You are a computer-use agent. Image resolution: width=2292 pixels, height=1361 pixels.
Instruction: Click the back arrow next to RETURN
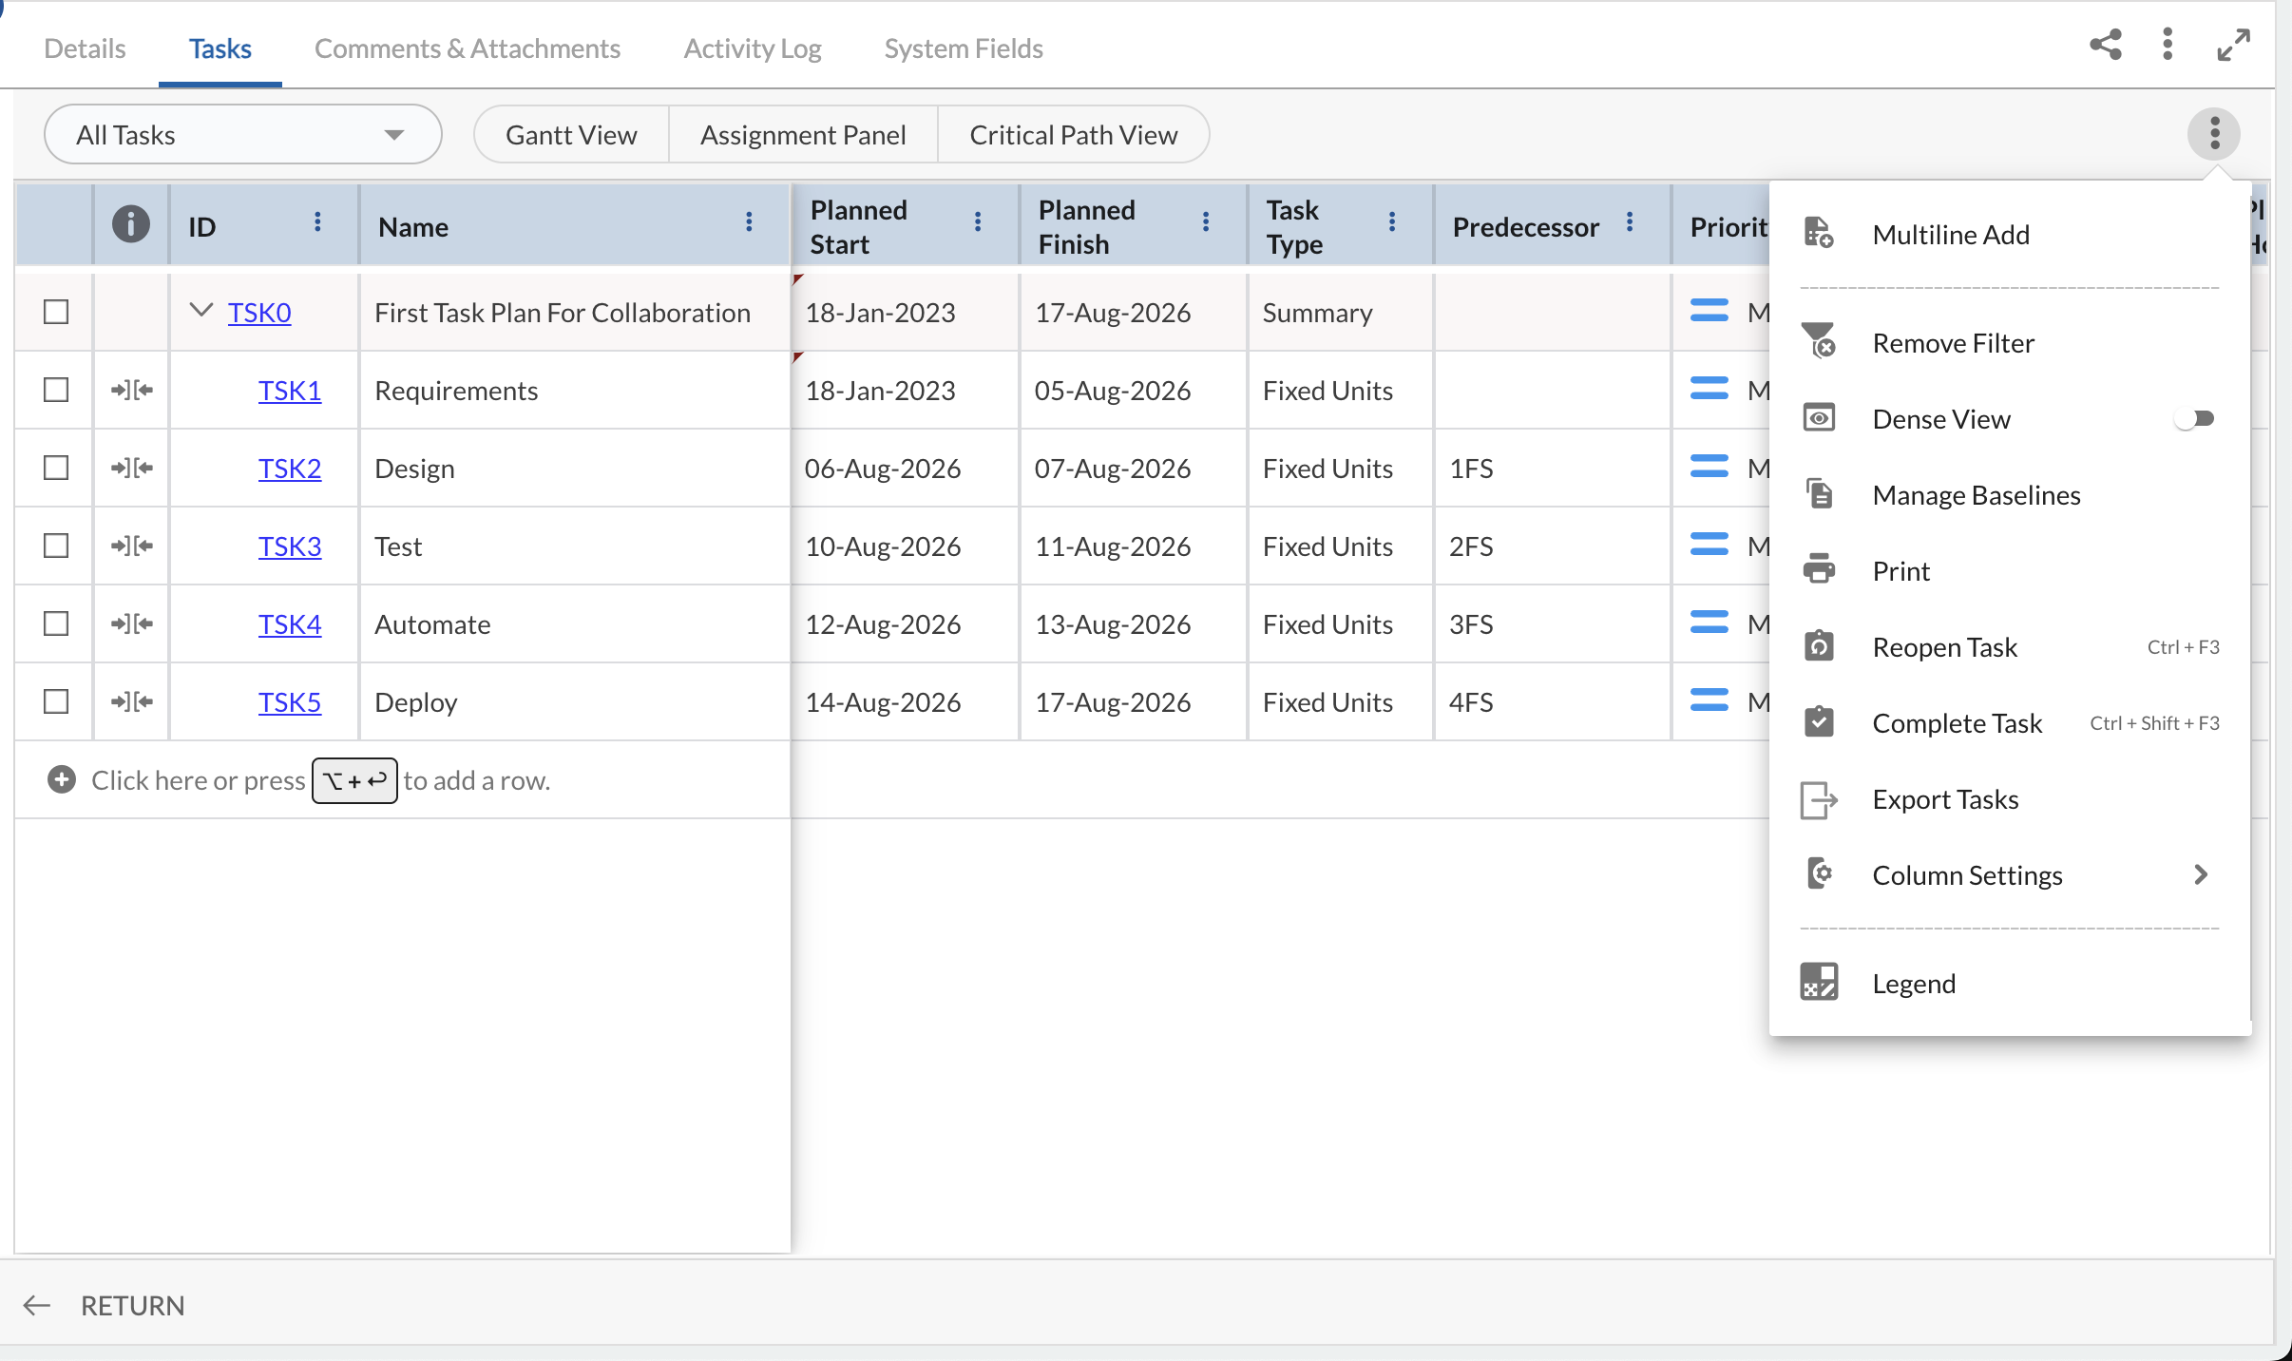(x=36, y=1305)
